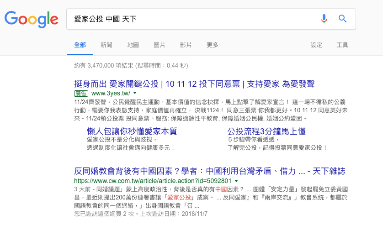Start voice search with microphone icon
Viewport: 383px width, 225px height.
click(324, 19)
